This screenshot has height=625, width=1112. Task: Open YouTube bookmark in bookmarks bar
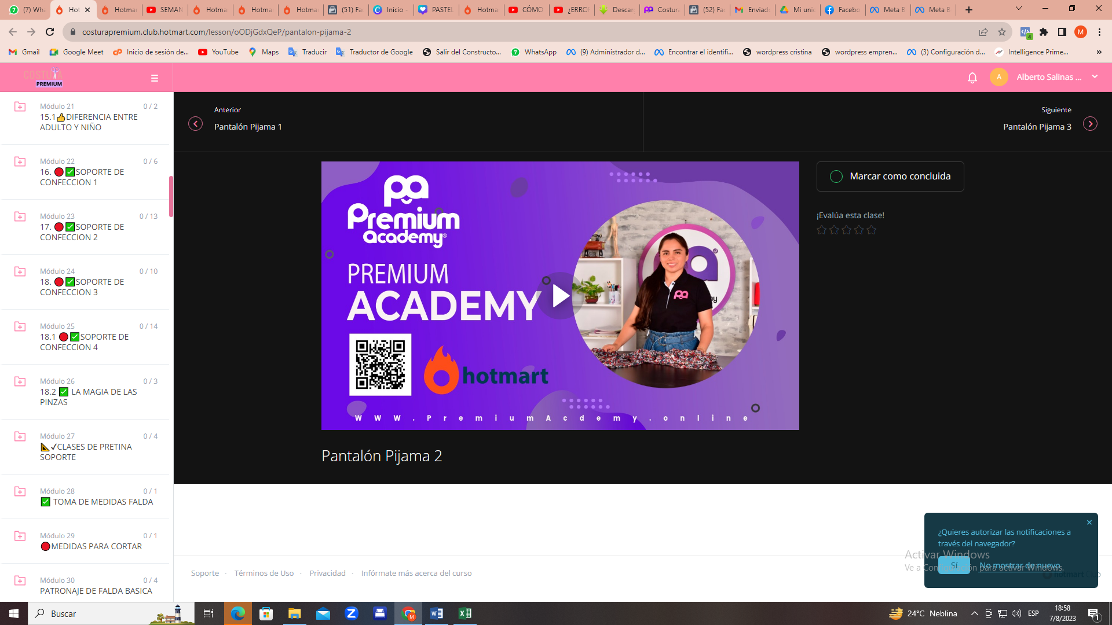click(x=218, y=52)
